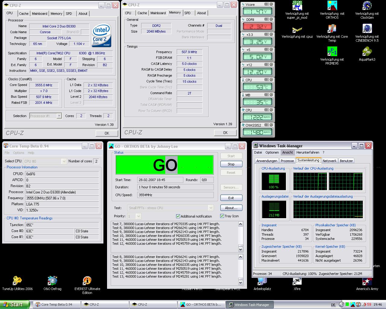Select the PRIME95 desktop shortcut
This screenshot has width=386, height=309.
(x=332, y=56)
